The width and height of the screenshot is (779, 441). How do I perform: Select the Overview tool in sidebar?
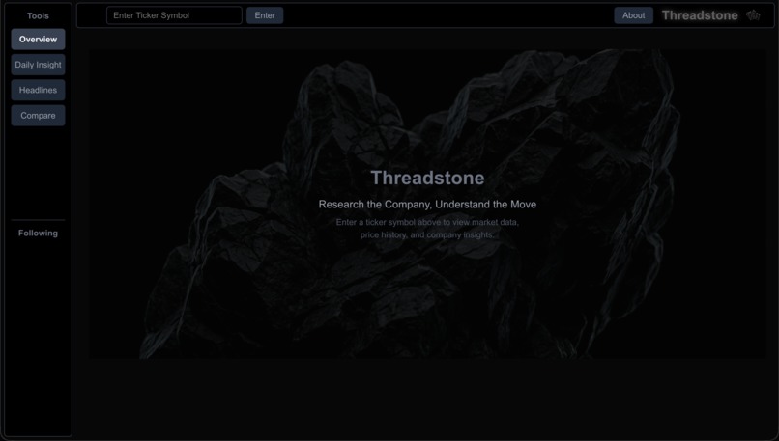tap(38, 40)
